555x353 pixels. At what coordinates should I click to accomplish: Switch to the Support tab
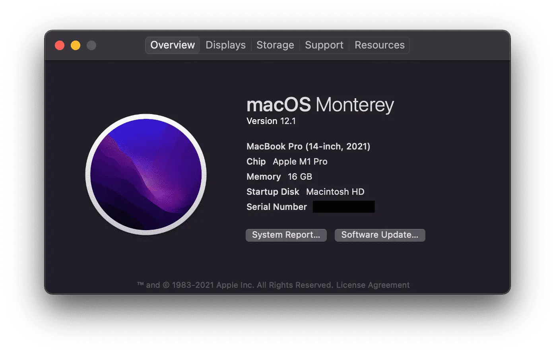coord(324,45)
